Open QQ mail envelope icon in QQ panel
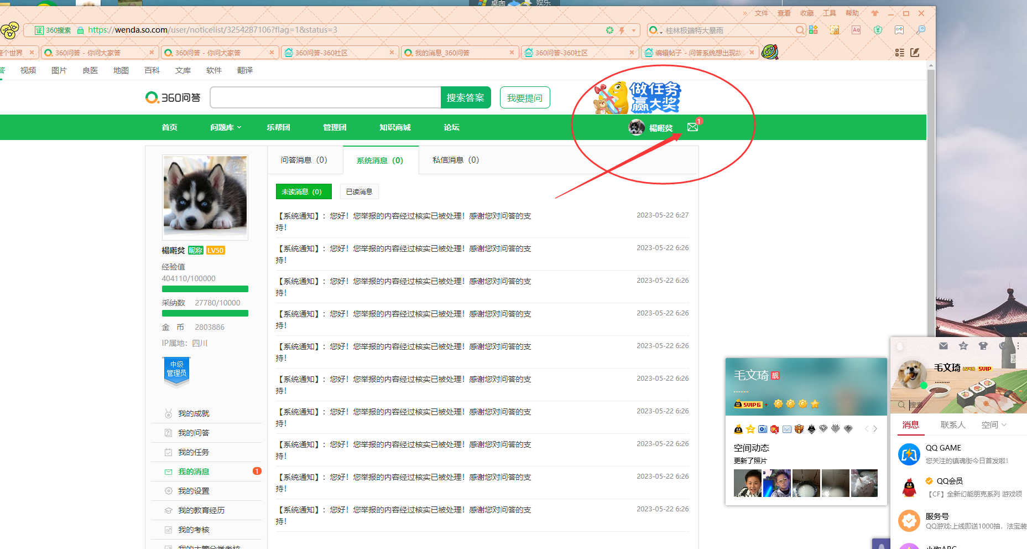The width and height of the screenshot is (1027, 549). pos(943,346)
